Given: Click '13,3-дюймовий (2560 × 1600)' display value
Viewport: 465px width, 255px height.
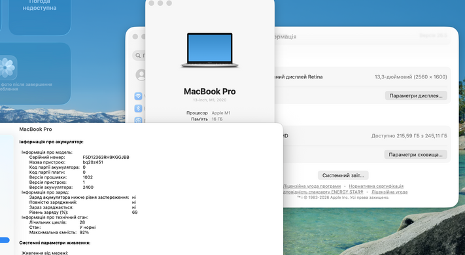Looking at the screenshot, I should coord(411,76).
